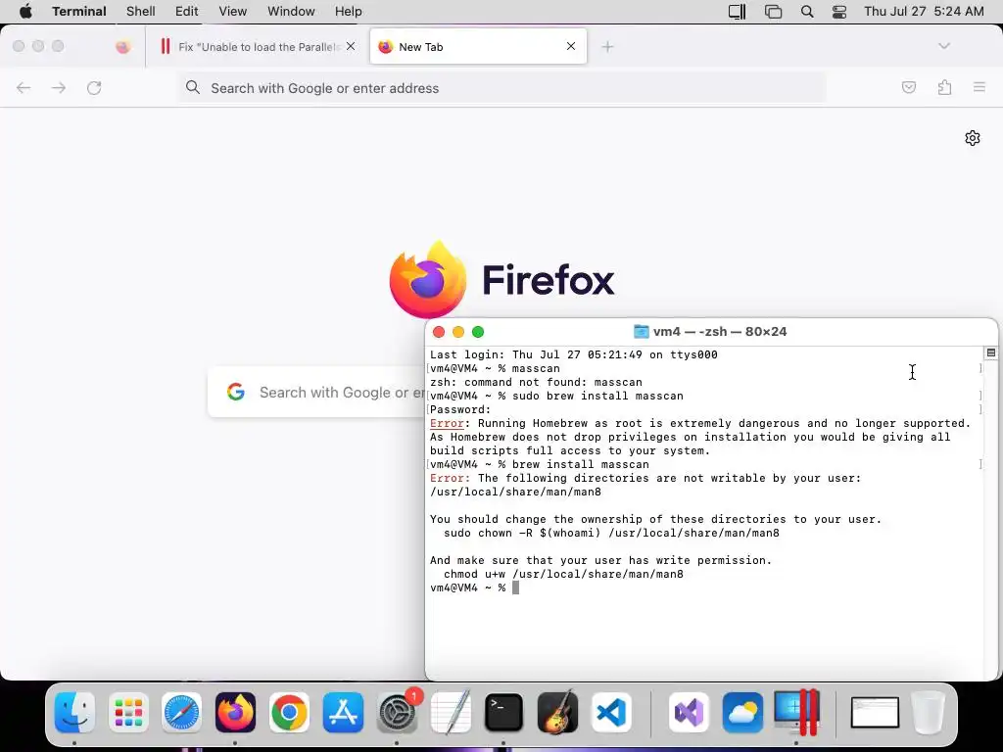Close the Fix Unable to load Parallels tab

(x=351, y=46)
